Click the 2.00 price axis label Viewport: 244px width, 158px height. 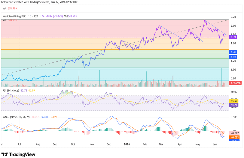233,26
